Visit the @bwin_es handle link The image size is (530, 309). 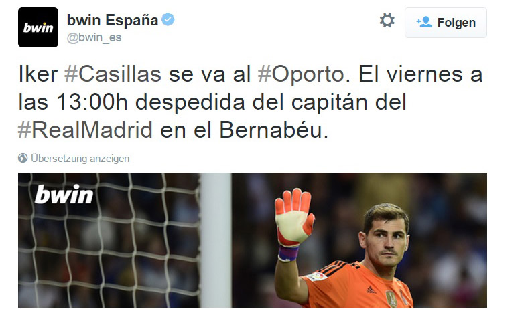click(94, 37)
